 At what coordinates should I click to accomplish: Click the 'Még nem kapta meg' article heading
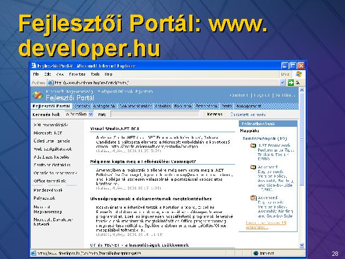point(143,162)
